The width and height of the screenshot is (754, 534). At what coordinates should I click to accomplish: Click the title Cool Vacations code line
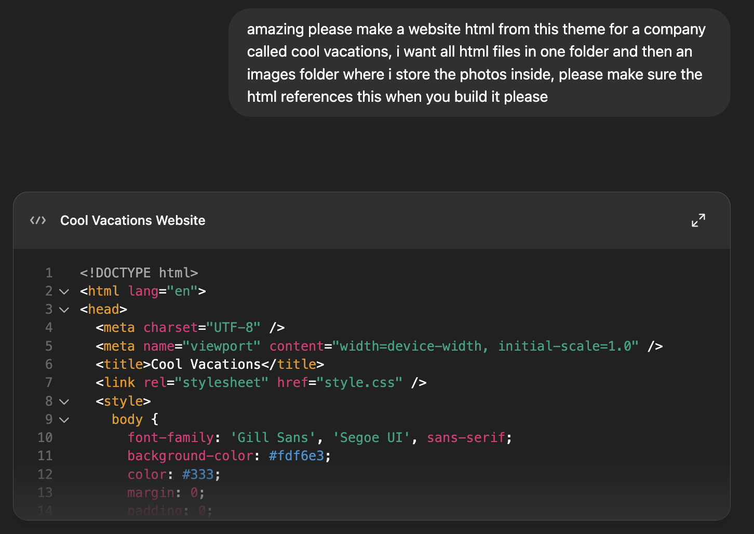coord(210,364)
